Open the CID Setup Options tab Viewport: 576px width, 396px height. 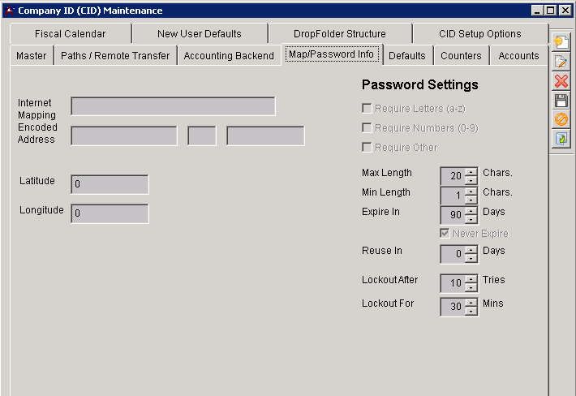[x=480, y=34]
